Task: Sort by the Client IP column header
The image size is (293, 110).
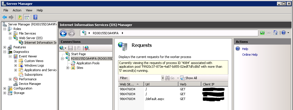Action: [x=215, y=84]
